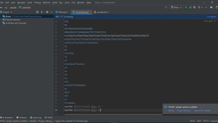Hide the Project panel with minus icon
This screenshot has height=123, width=218.
pos(51,12)
